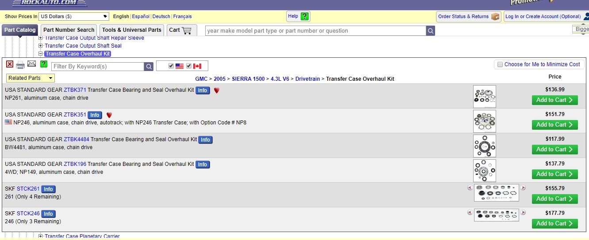Screen dimensions: 589x240
Task: Add SKF STCK261 $155.79 to cart
Action: point(555,199)
